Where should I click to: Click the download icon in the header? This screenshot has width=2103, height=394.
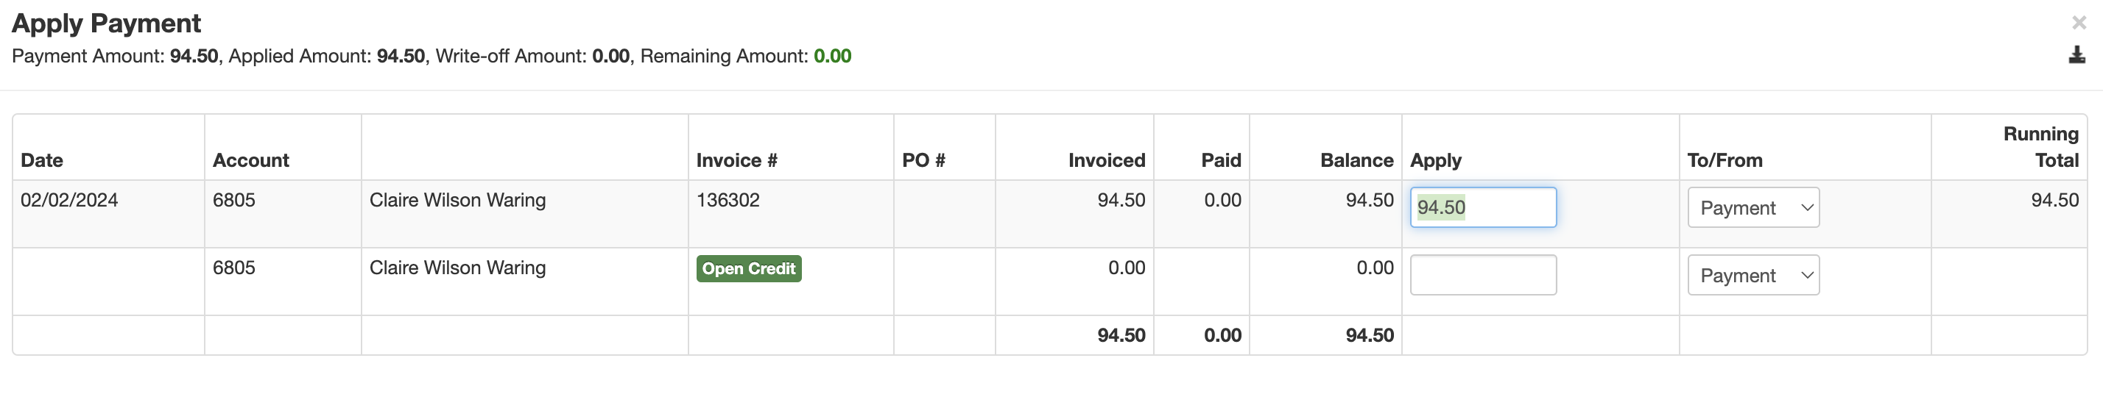point(2077,55)
